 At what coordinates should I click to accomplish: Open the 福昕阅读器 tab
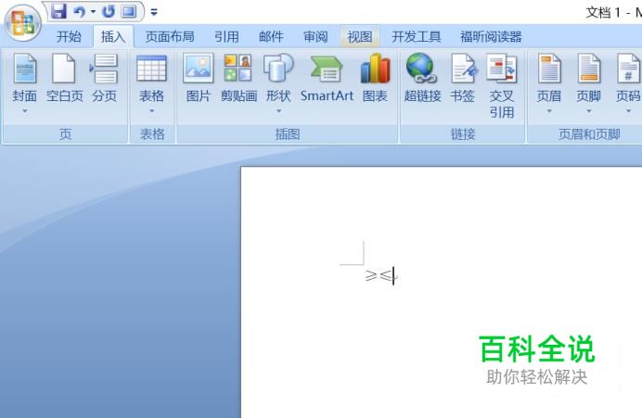click(491, 37)
